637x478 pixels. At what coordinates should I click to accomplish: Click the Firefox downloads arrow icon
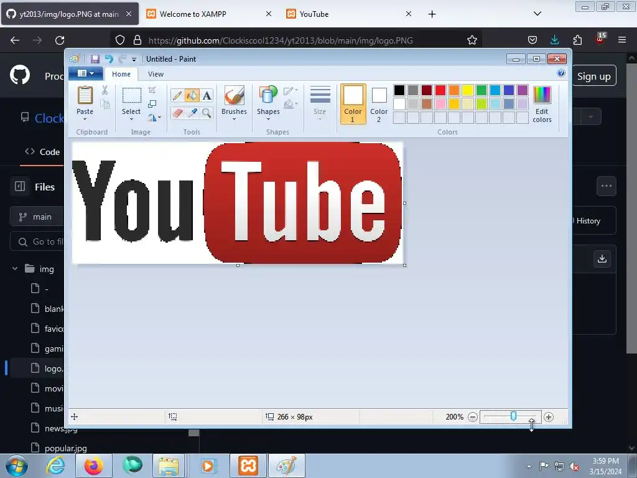pos(554,40)
